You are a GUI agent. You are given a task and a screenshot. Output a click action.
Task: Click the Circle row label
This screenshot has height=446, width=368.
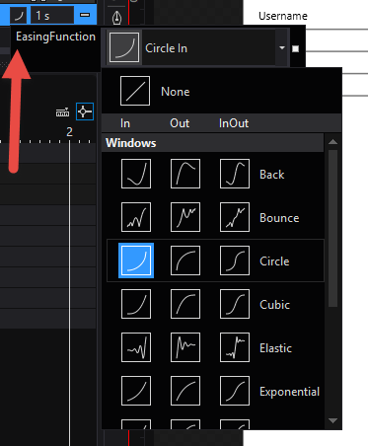[274, 261]
